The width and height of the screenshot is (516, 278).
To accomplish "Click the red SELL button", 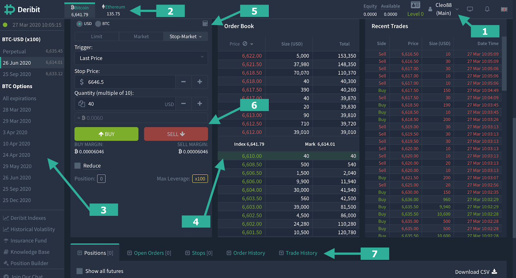I will (176, 134).
